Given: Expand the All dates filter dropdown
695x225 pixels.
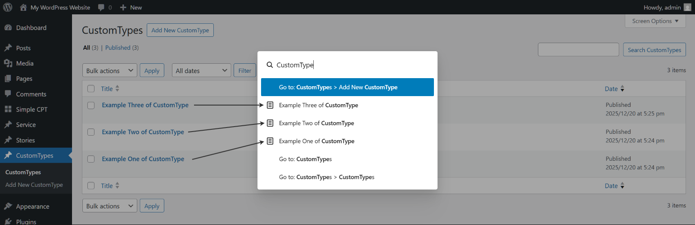Looking at the screenshot, I should pyautogui.click(x=201, y=71).
